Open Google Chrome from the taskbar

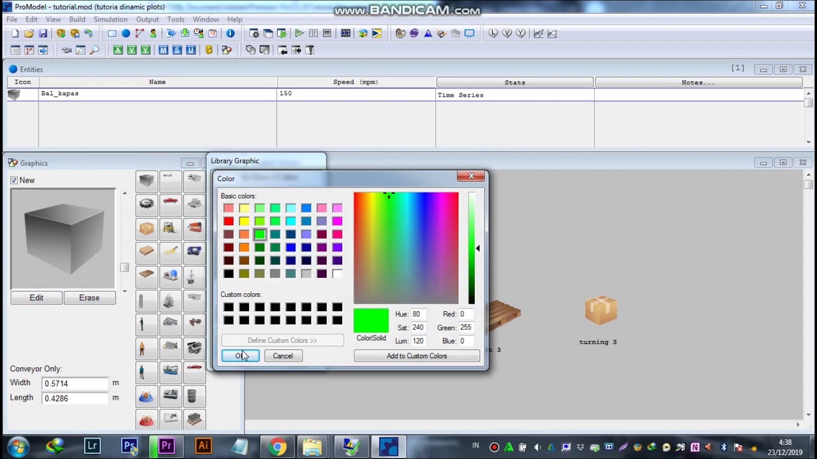278,446
